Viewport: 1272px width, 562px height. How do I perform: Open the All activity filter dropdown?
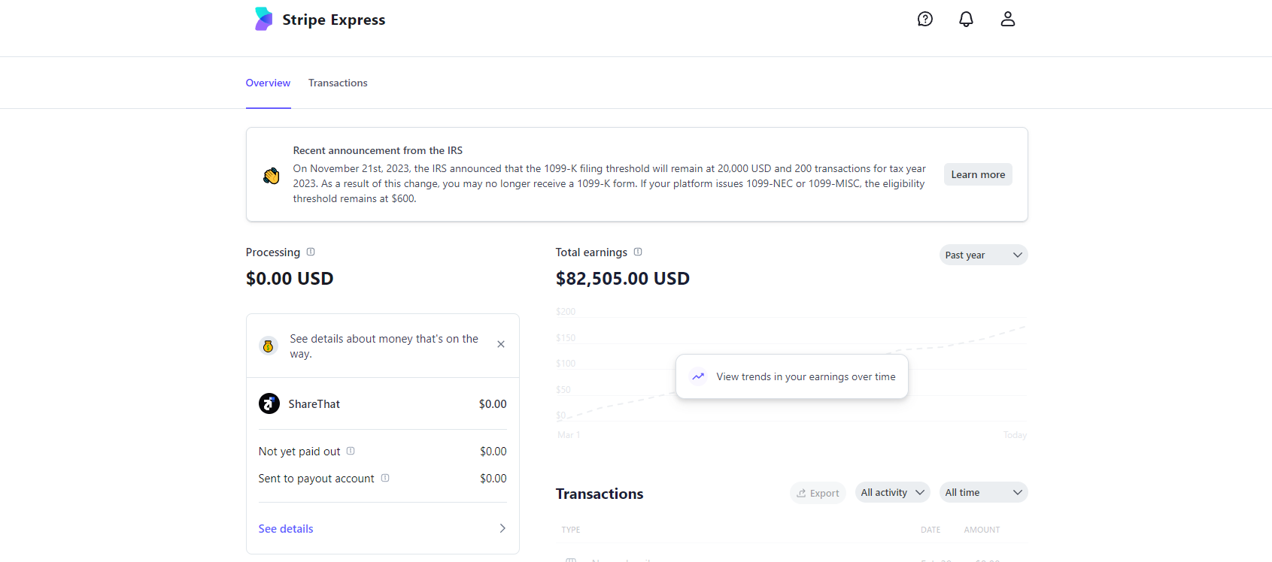click(892, 493)
